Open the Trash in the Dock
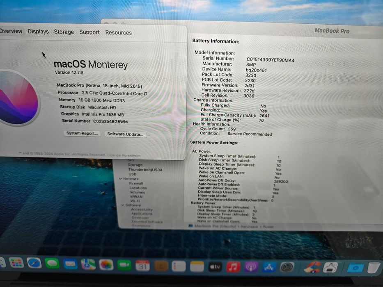The image size is (383, 287). [374, 268]
